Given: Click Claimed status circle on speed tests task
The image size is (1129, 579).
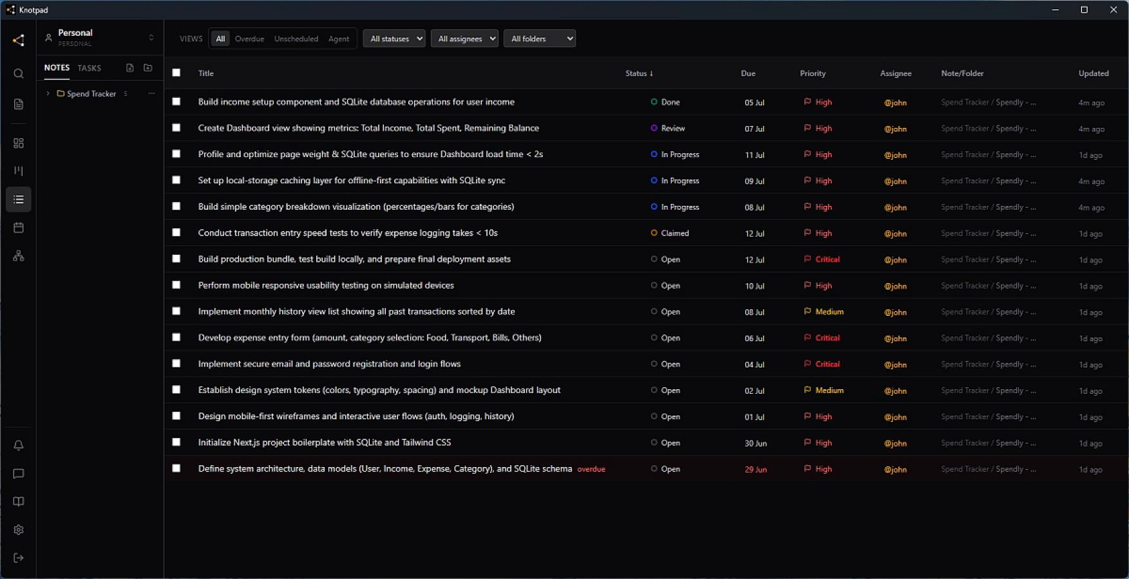Looking at the screenshot, I should [x=654, y=233].
